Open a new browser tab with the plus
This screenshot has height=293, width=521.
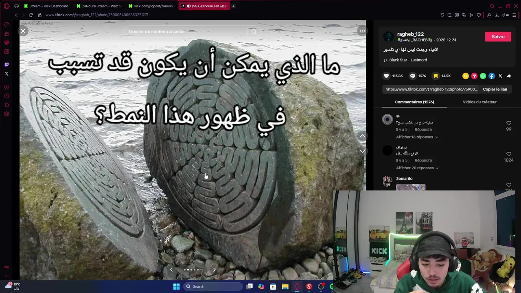[233, 6]
